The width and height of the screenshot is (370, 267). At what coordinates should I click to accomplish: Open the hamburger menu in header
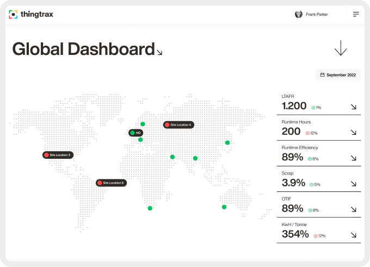click(356, 14)
